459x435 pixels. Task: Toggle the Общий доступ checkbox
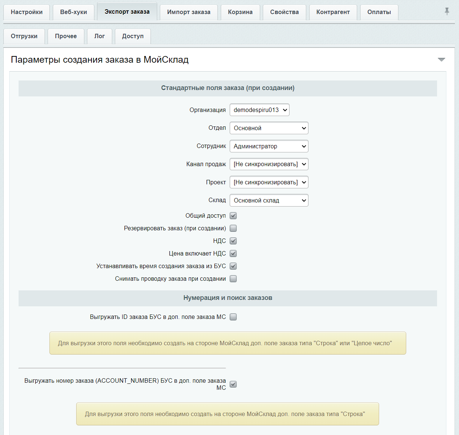pos(233,215)
